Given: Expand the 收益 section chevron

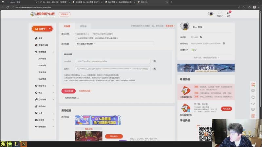Looking at the screenshot, I should tap(53, 93).
